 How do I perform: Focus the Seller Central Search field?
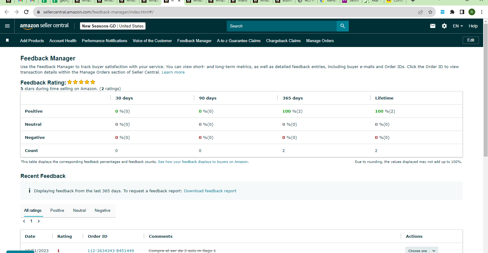point(281,26)
